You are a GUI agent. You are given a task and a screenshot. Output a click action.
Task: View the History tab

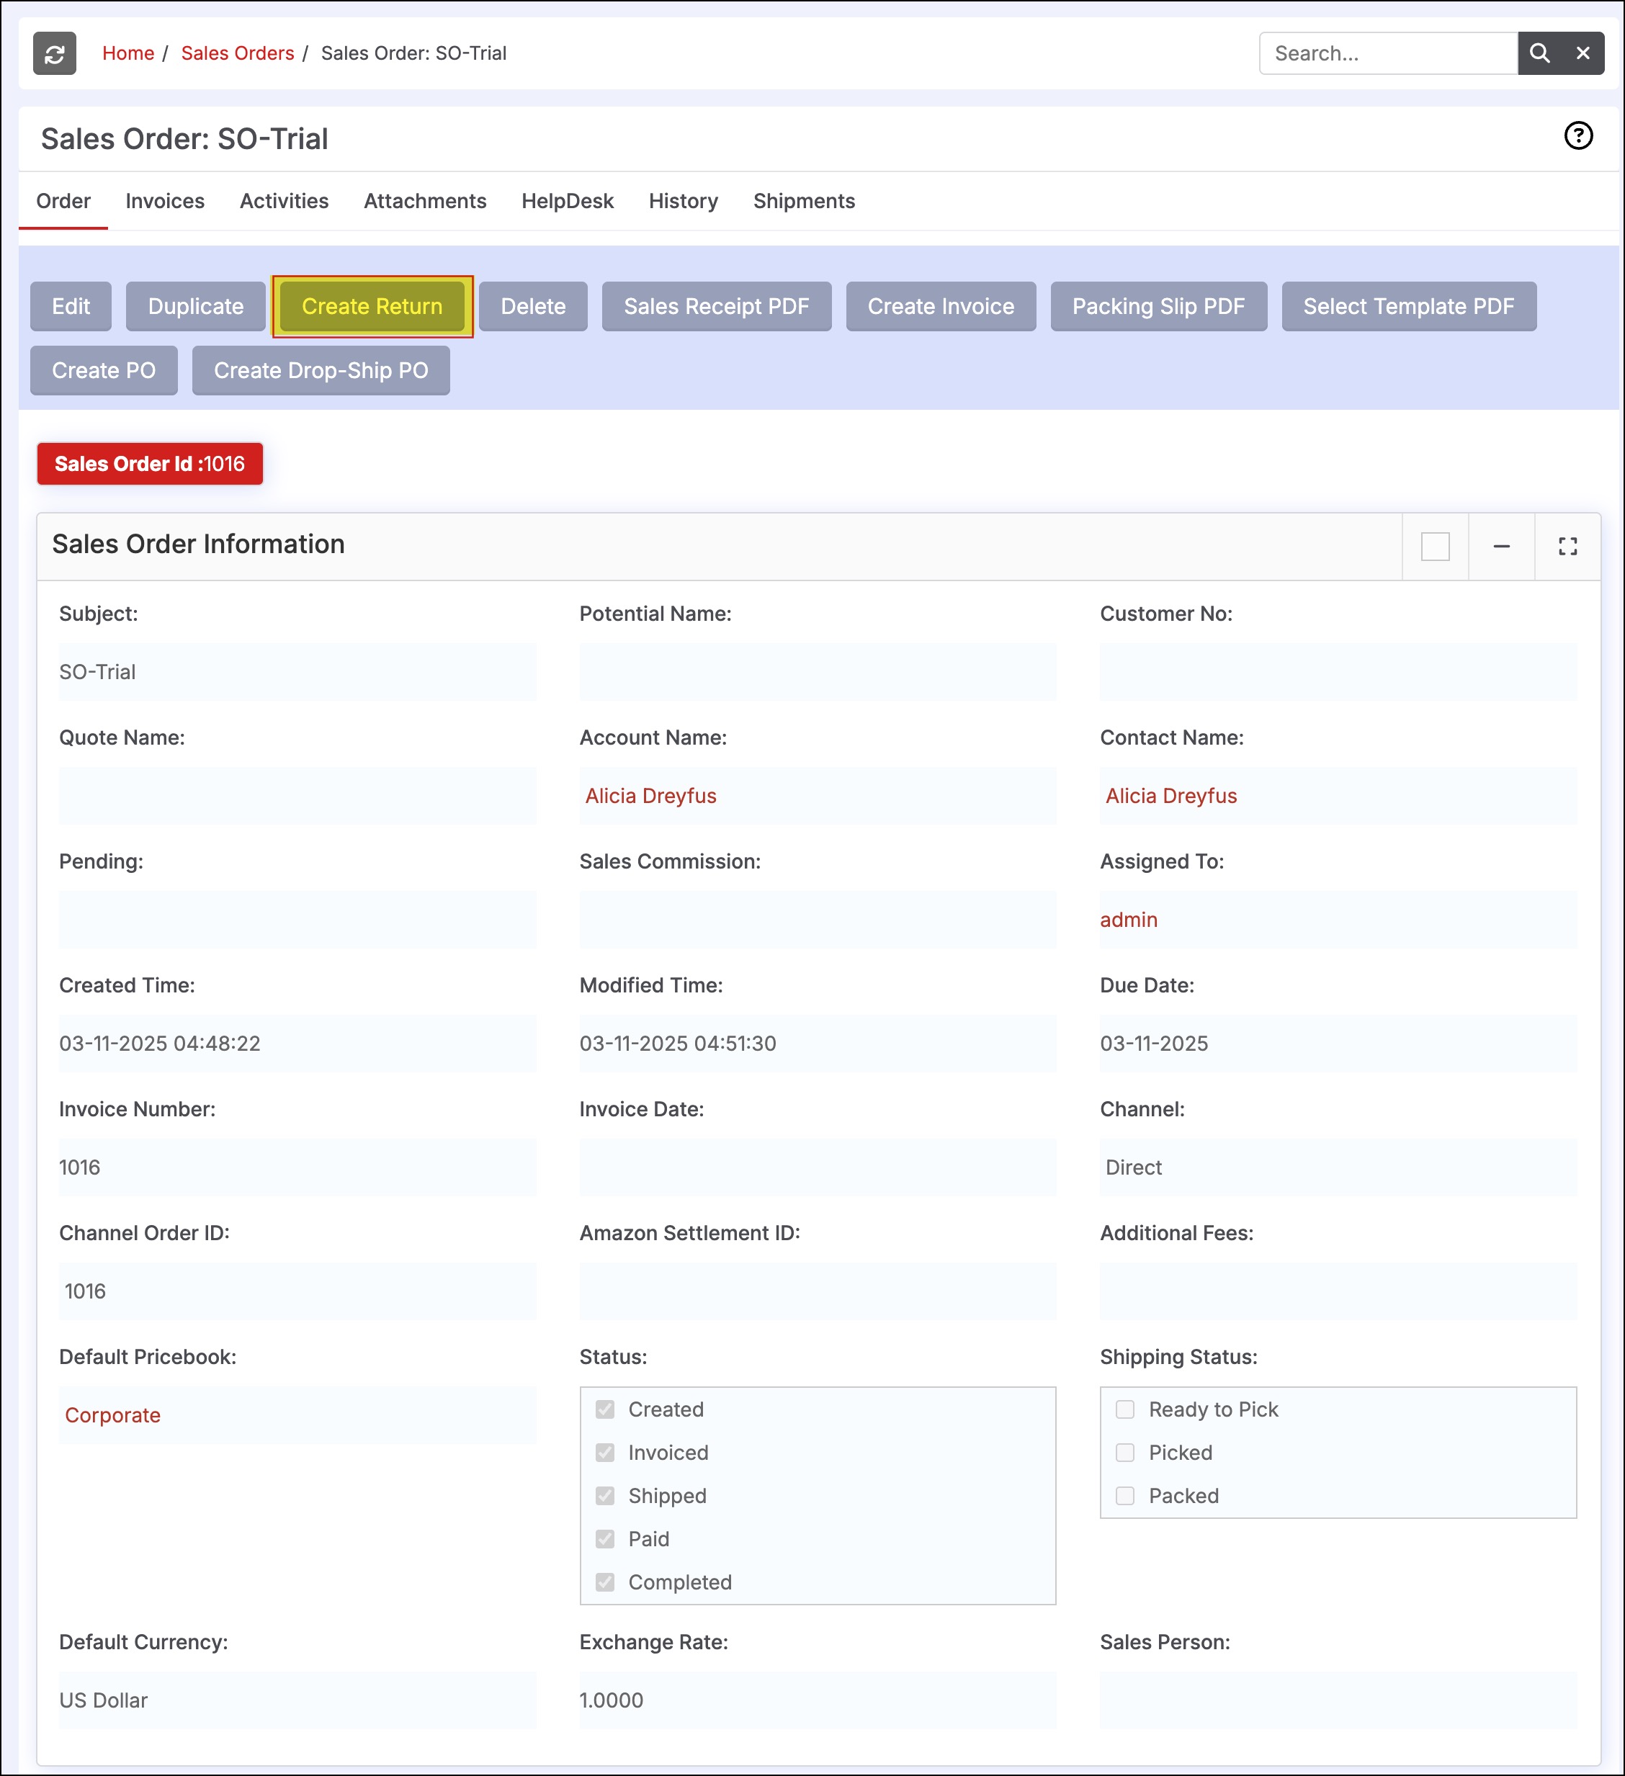[x=683, y=201]
